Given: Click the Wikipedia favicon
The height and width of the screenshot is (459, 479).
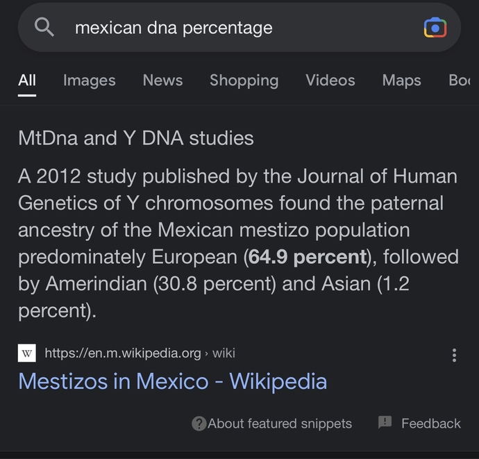Looking at the screenshot, I should point(27,353).
